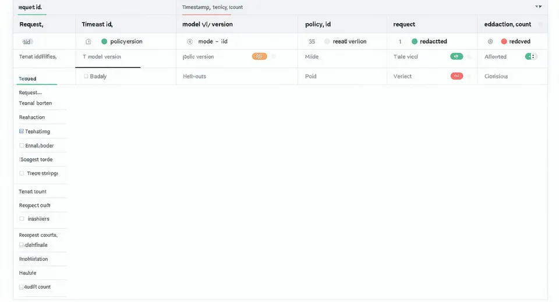Toggle the green switch beside 'Tale vicd'

(457, 56)
